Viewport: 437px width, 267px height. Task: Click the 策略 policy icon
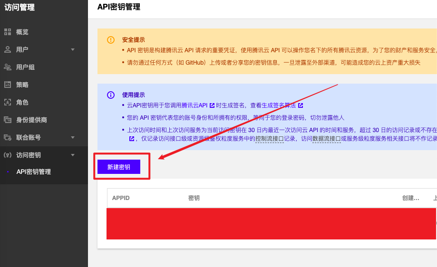click(8, 85)
